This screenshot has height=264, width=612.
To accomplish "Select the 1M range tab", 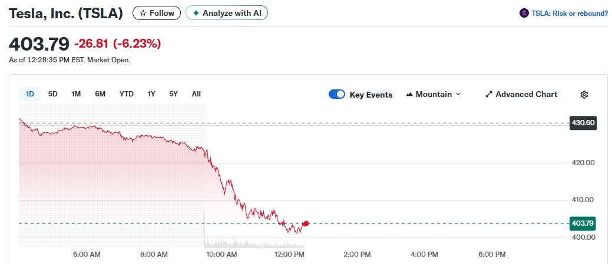I will tap(76, 94).
